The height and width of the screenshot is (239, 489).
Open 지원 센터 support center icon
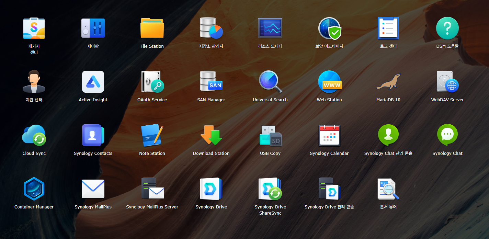34,82
